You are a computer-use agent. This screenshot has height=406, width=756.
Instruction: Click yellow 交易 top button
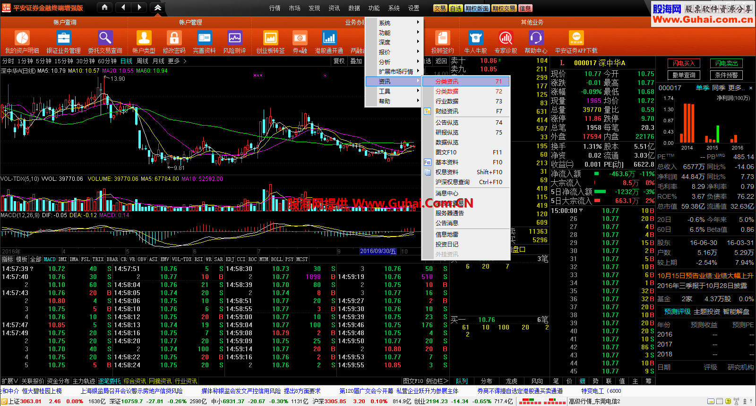tap(440, 8)
